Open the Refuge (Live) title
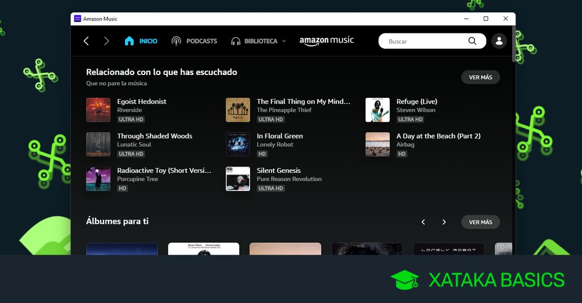The image size is (582, 303). [417, 101]
